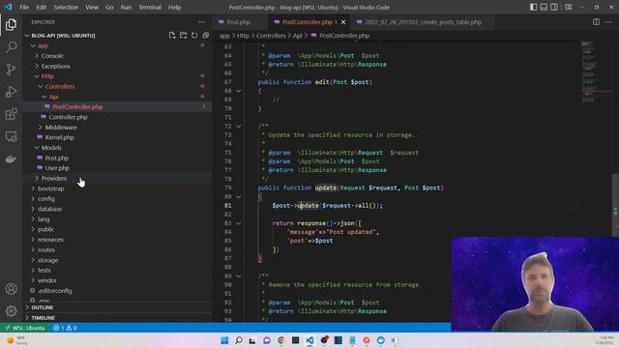Click the Http breadcrumb segment
This screenshot has width=619, height=348.
243,36
